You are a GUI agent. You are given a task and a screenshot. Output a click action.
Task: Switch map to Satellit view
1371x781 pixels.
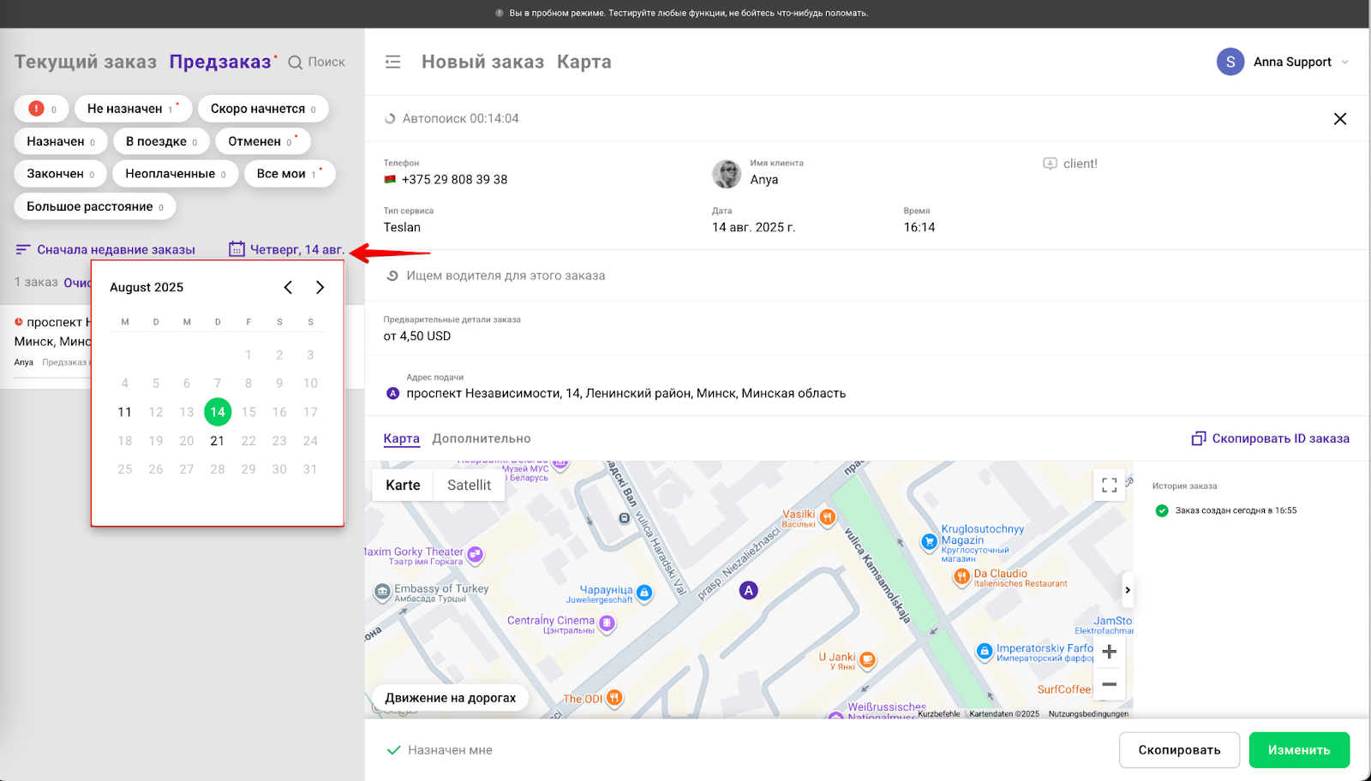(470, 485)
